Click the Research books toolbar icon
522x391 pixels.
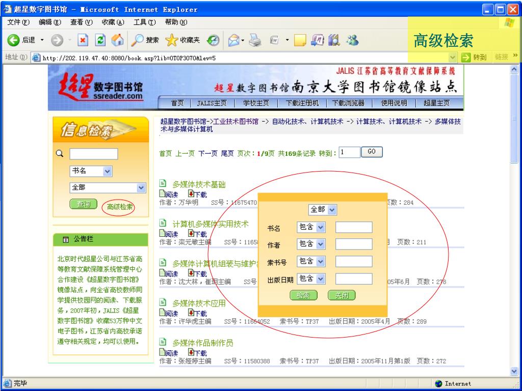tap(334, 40)
